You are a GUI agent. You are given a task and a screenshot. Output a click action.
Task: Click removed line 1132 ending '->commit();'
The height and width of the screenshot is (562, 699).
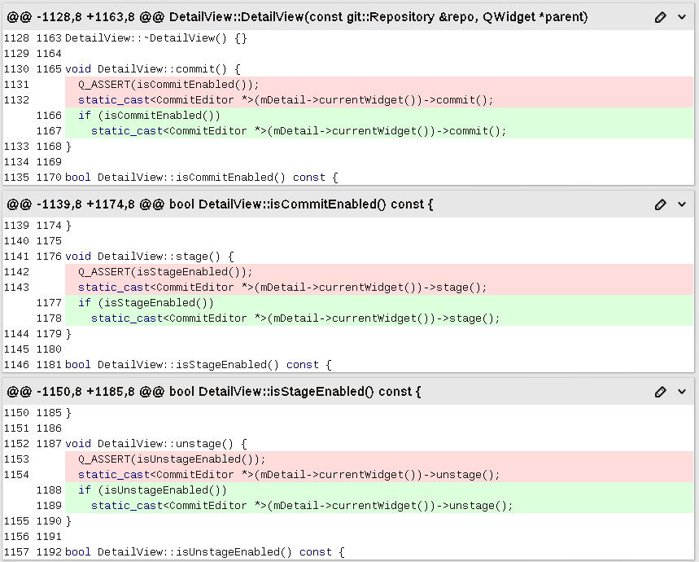click(x=379, y=100)
